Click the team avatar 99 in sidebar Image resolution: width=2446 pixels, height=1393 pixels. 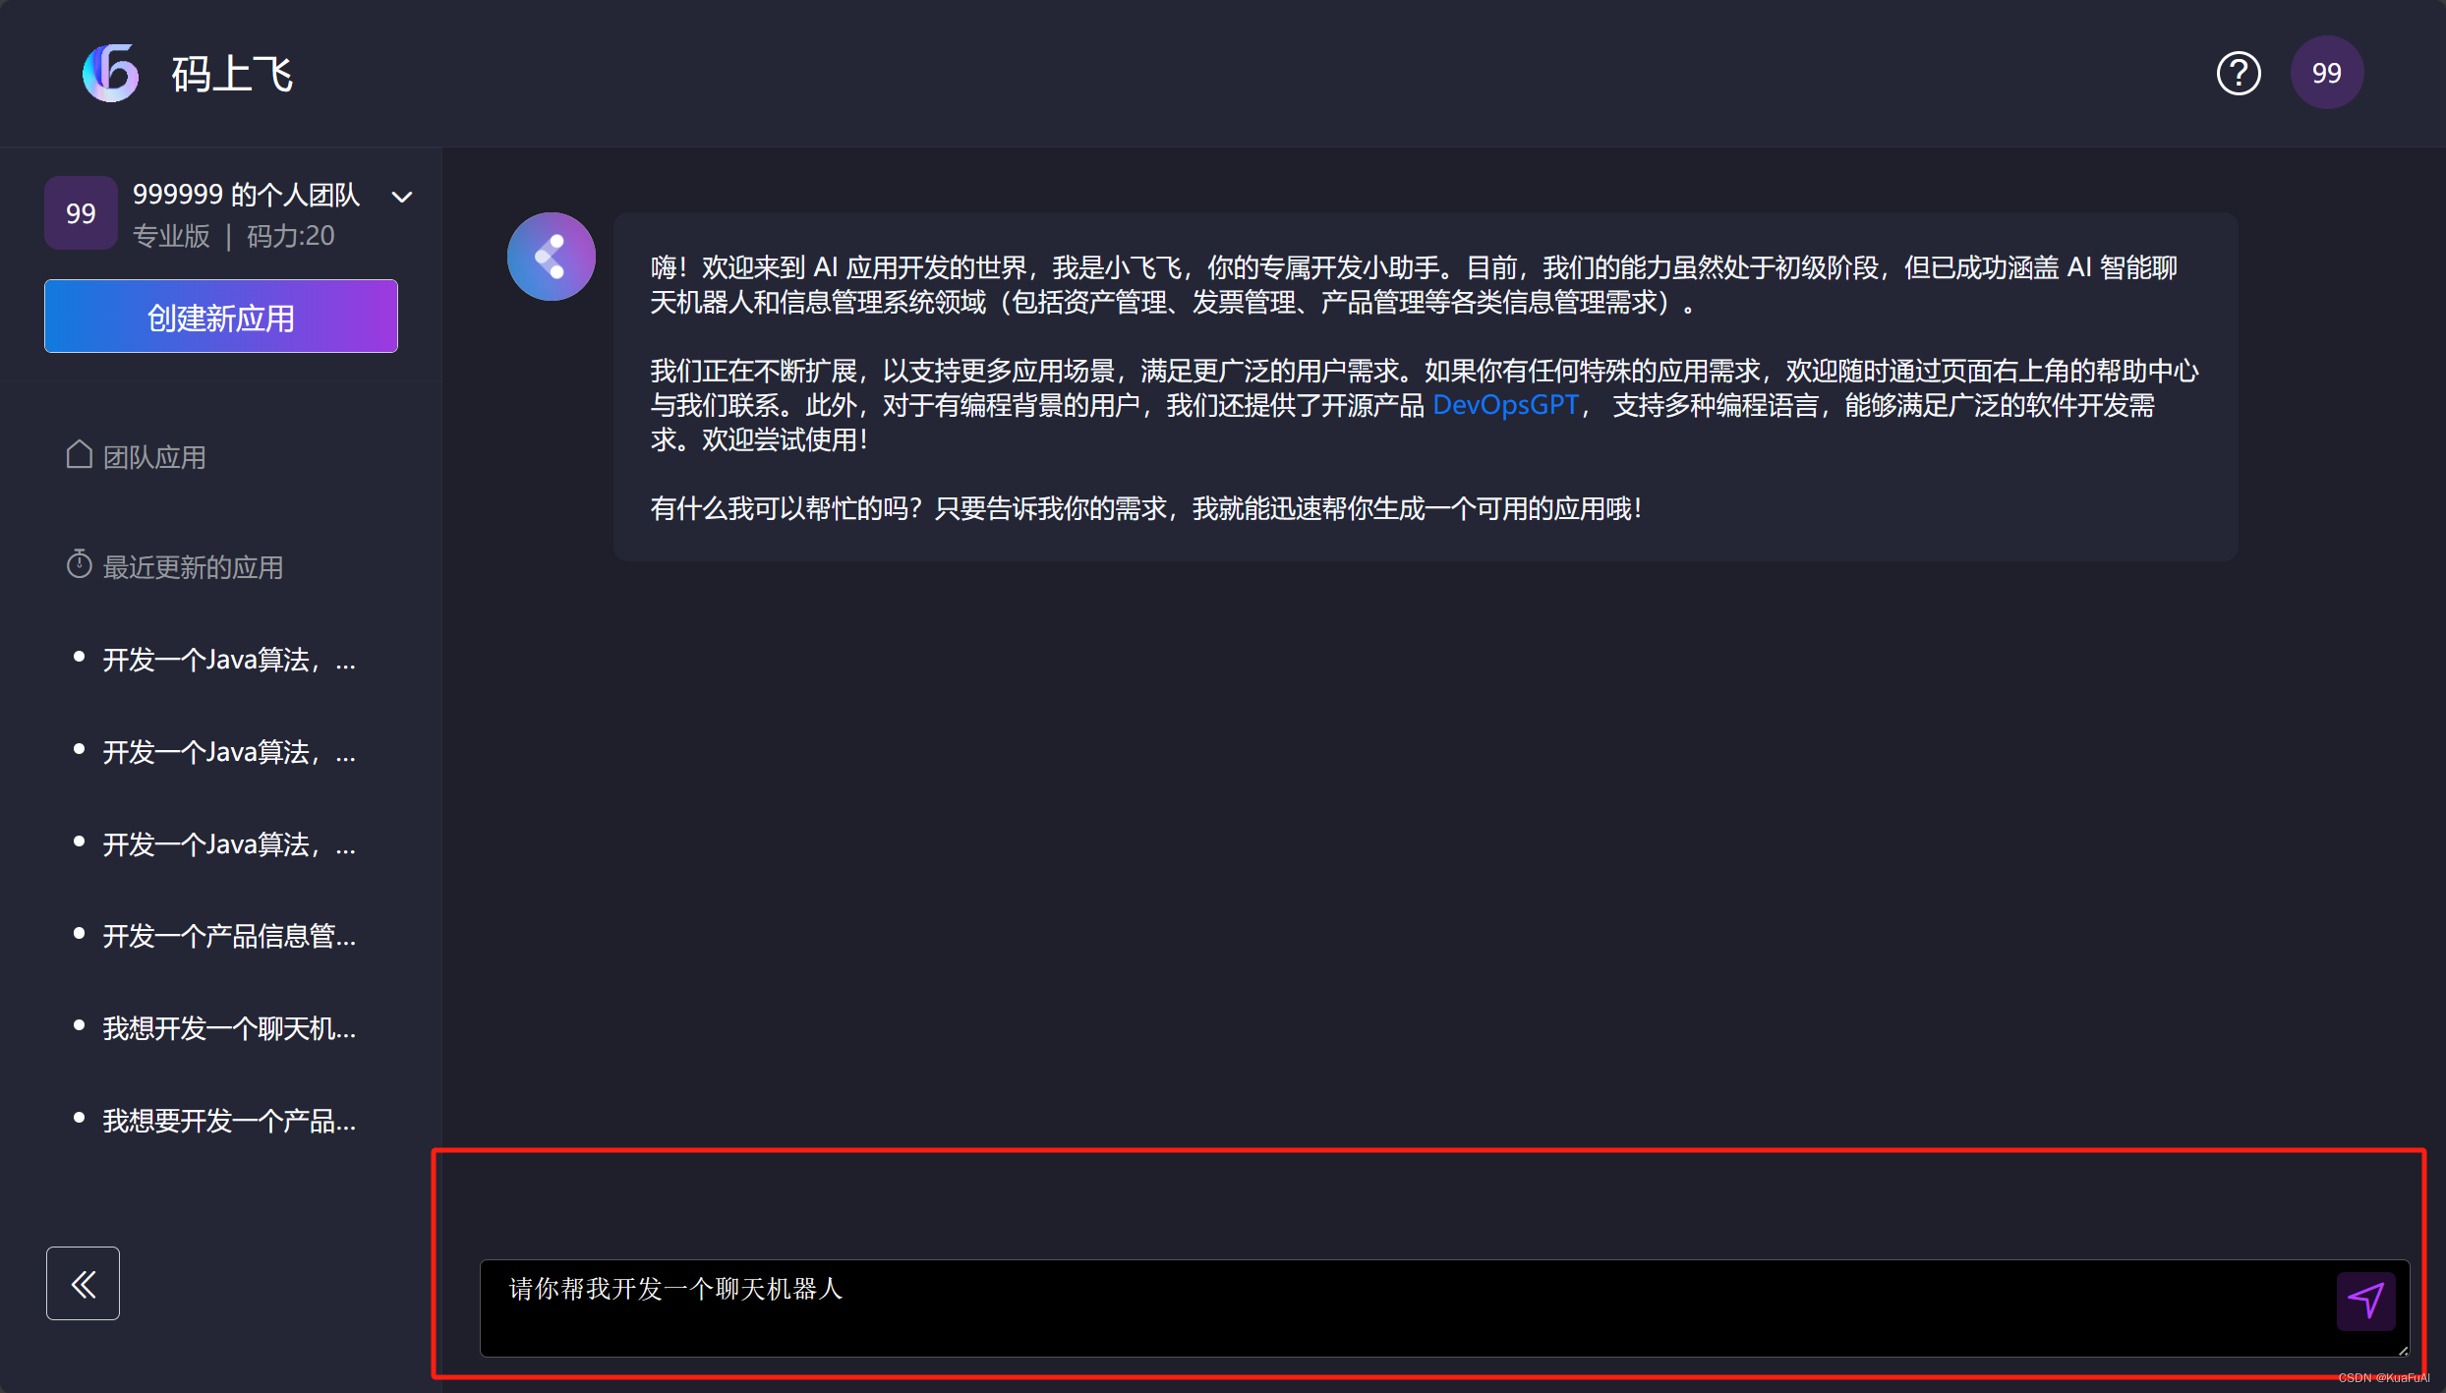point(81,213)
